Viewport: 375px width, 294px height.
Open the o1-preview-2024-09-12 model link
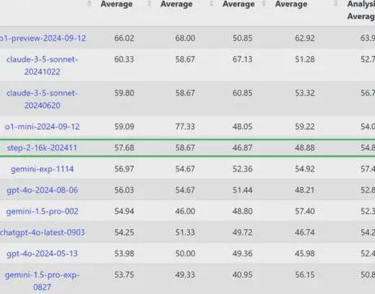tap(42, 38)
